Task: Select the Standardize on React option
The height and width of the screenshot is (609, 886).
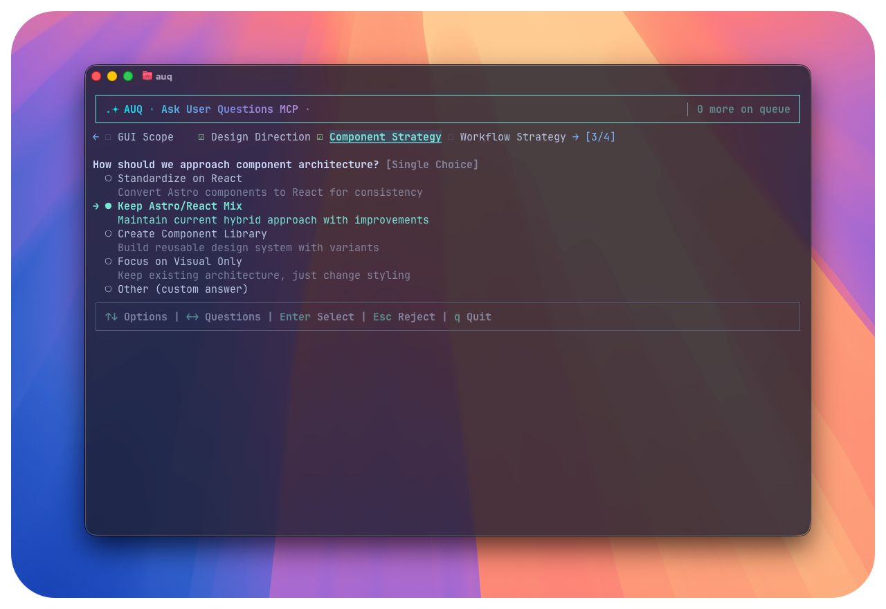Action: (x=180, y=178)
